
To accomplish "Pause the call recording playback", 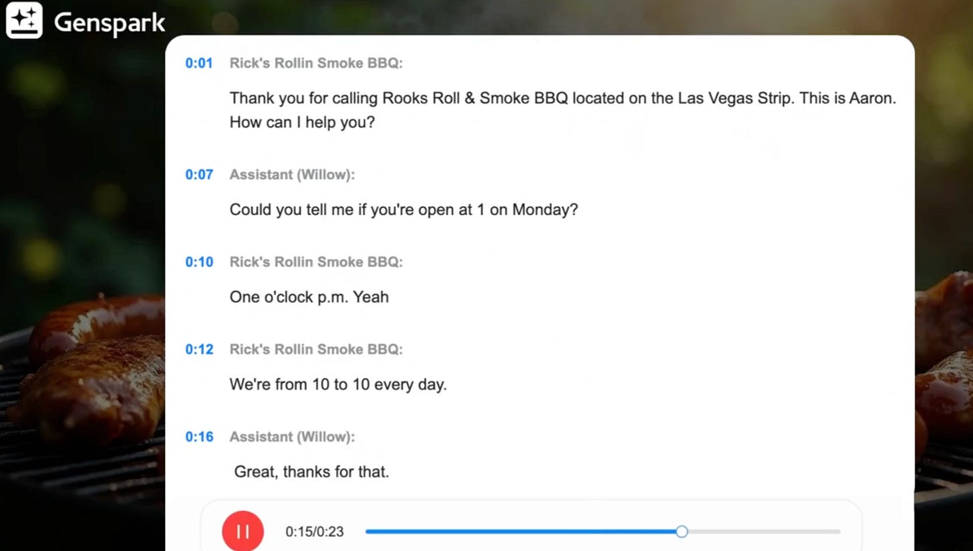I will point(243,532).
